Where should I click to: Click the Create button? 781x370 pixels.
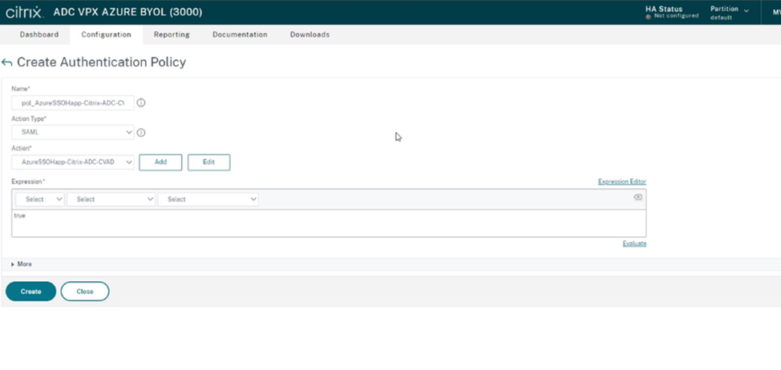(31, 292)
